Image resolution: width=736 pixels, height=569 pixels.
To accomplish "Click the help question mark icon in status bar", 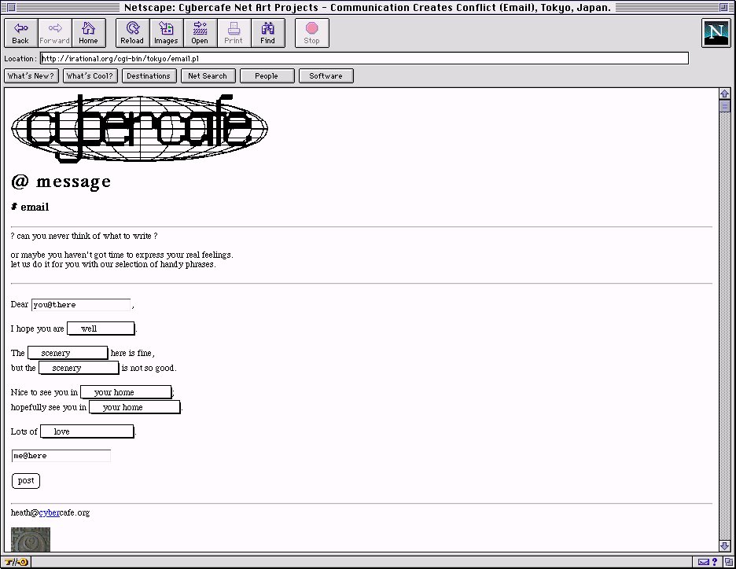I will (x=715, y=562).
